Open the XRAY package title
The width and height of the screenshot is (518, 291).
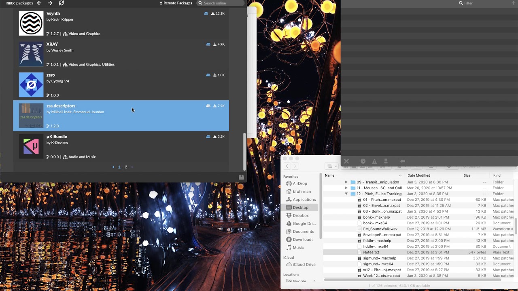52,44
